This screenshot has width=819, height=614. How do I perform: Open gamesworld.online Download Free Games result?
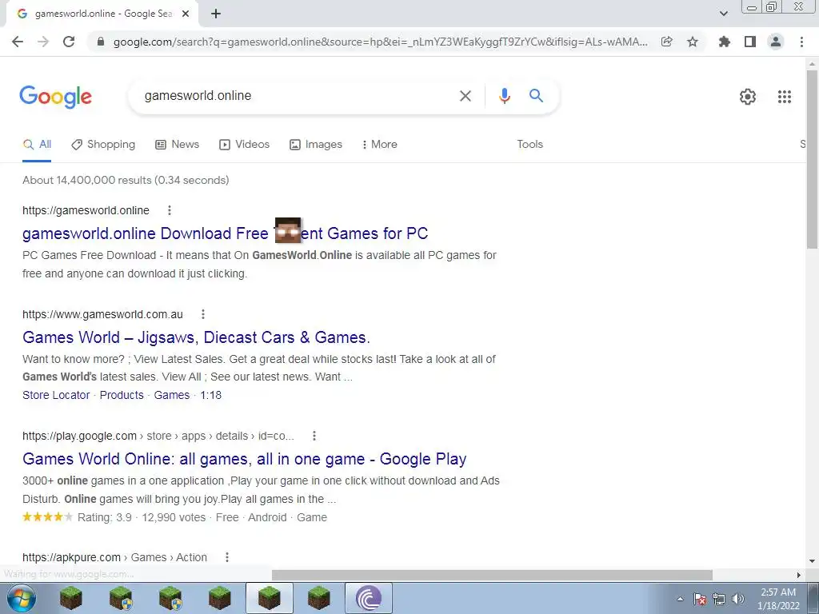(225, 233)
